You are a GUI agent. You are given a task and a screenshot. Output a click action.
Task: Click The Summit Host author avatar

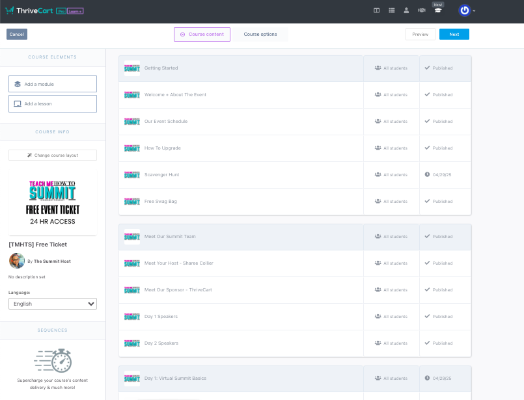[x=17, y=261]
